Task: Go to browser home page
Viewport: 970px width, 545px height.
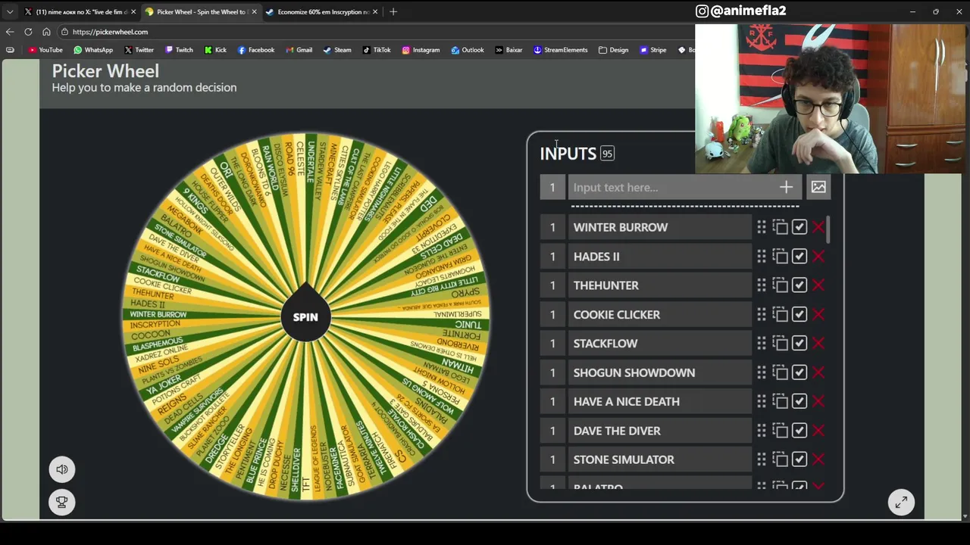Action: (46, 32)
